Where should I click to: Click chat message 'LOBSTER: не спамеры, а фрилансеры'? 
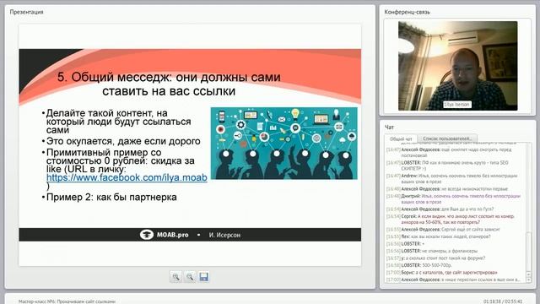click(x=432, y=251)
